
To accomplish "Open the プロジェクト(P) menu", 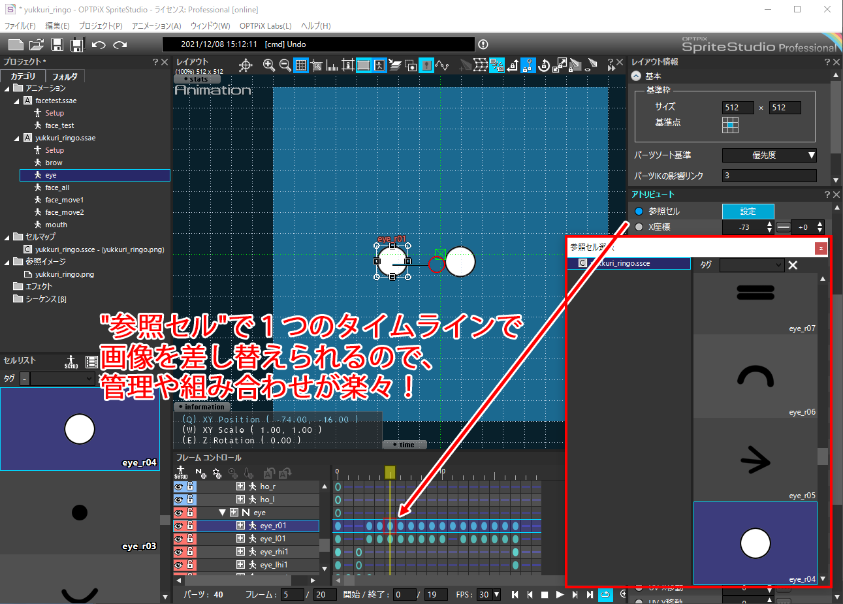I will 101,26.
